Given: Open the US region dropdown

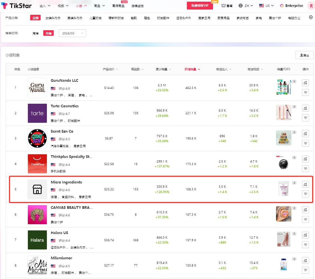Looking at the screenshot, I should (x=266, y=6).
